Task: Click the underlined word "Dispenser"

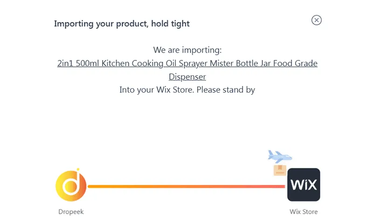Action: point(187,76)
